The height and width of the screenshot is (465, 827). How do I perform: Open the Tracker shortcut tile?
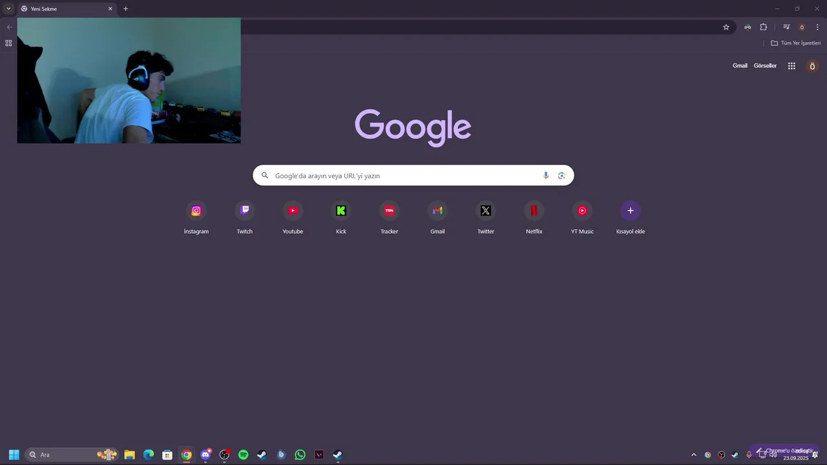[389, 218]
